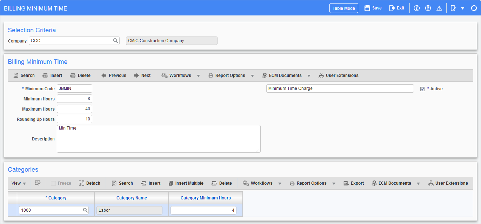The image size is (481, 224).
Task: Click the Detach toggle in Categories pane
Action: [89, 183]
